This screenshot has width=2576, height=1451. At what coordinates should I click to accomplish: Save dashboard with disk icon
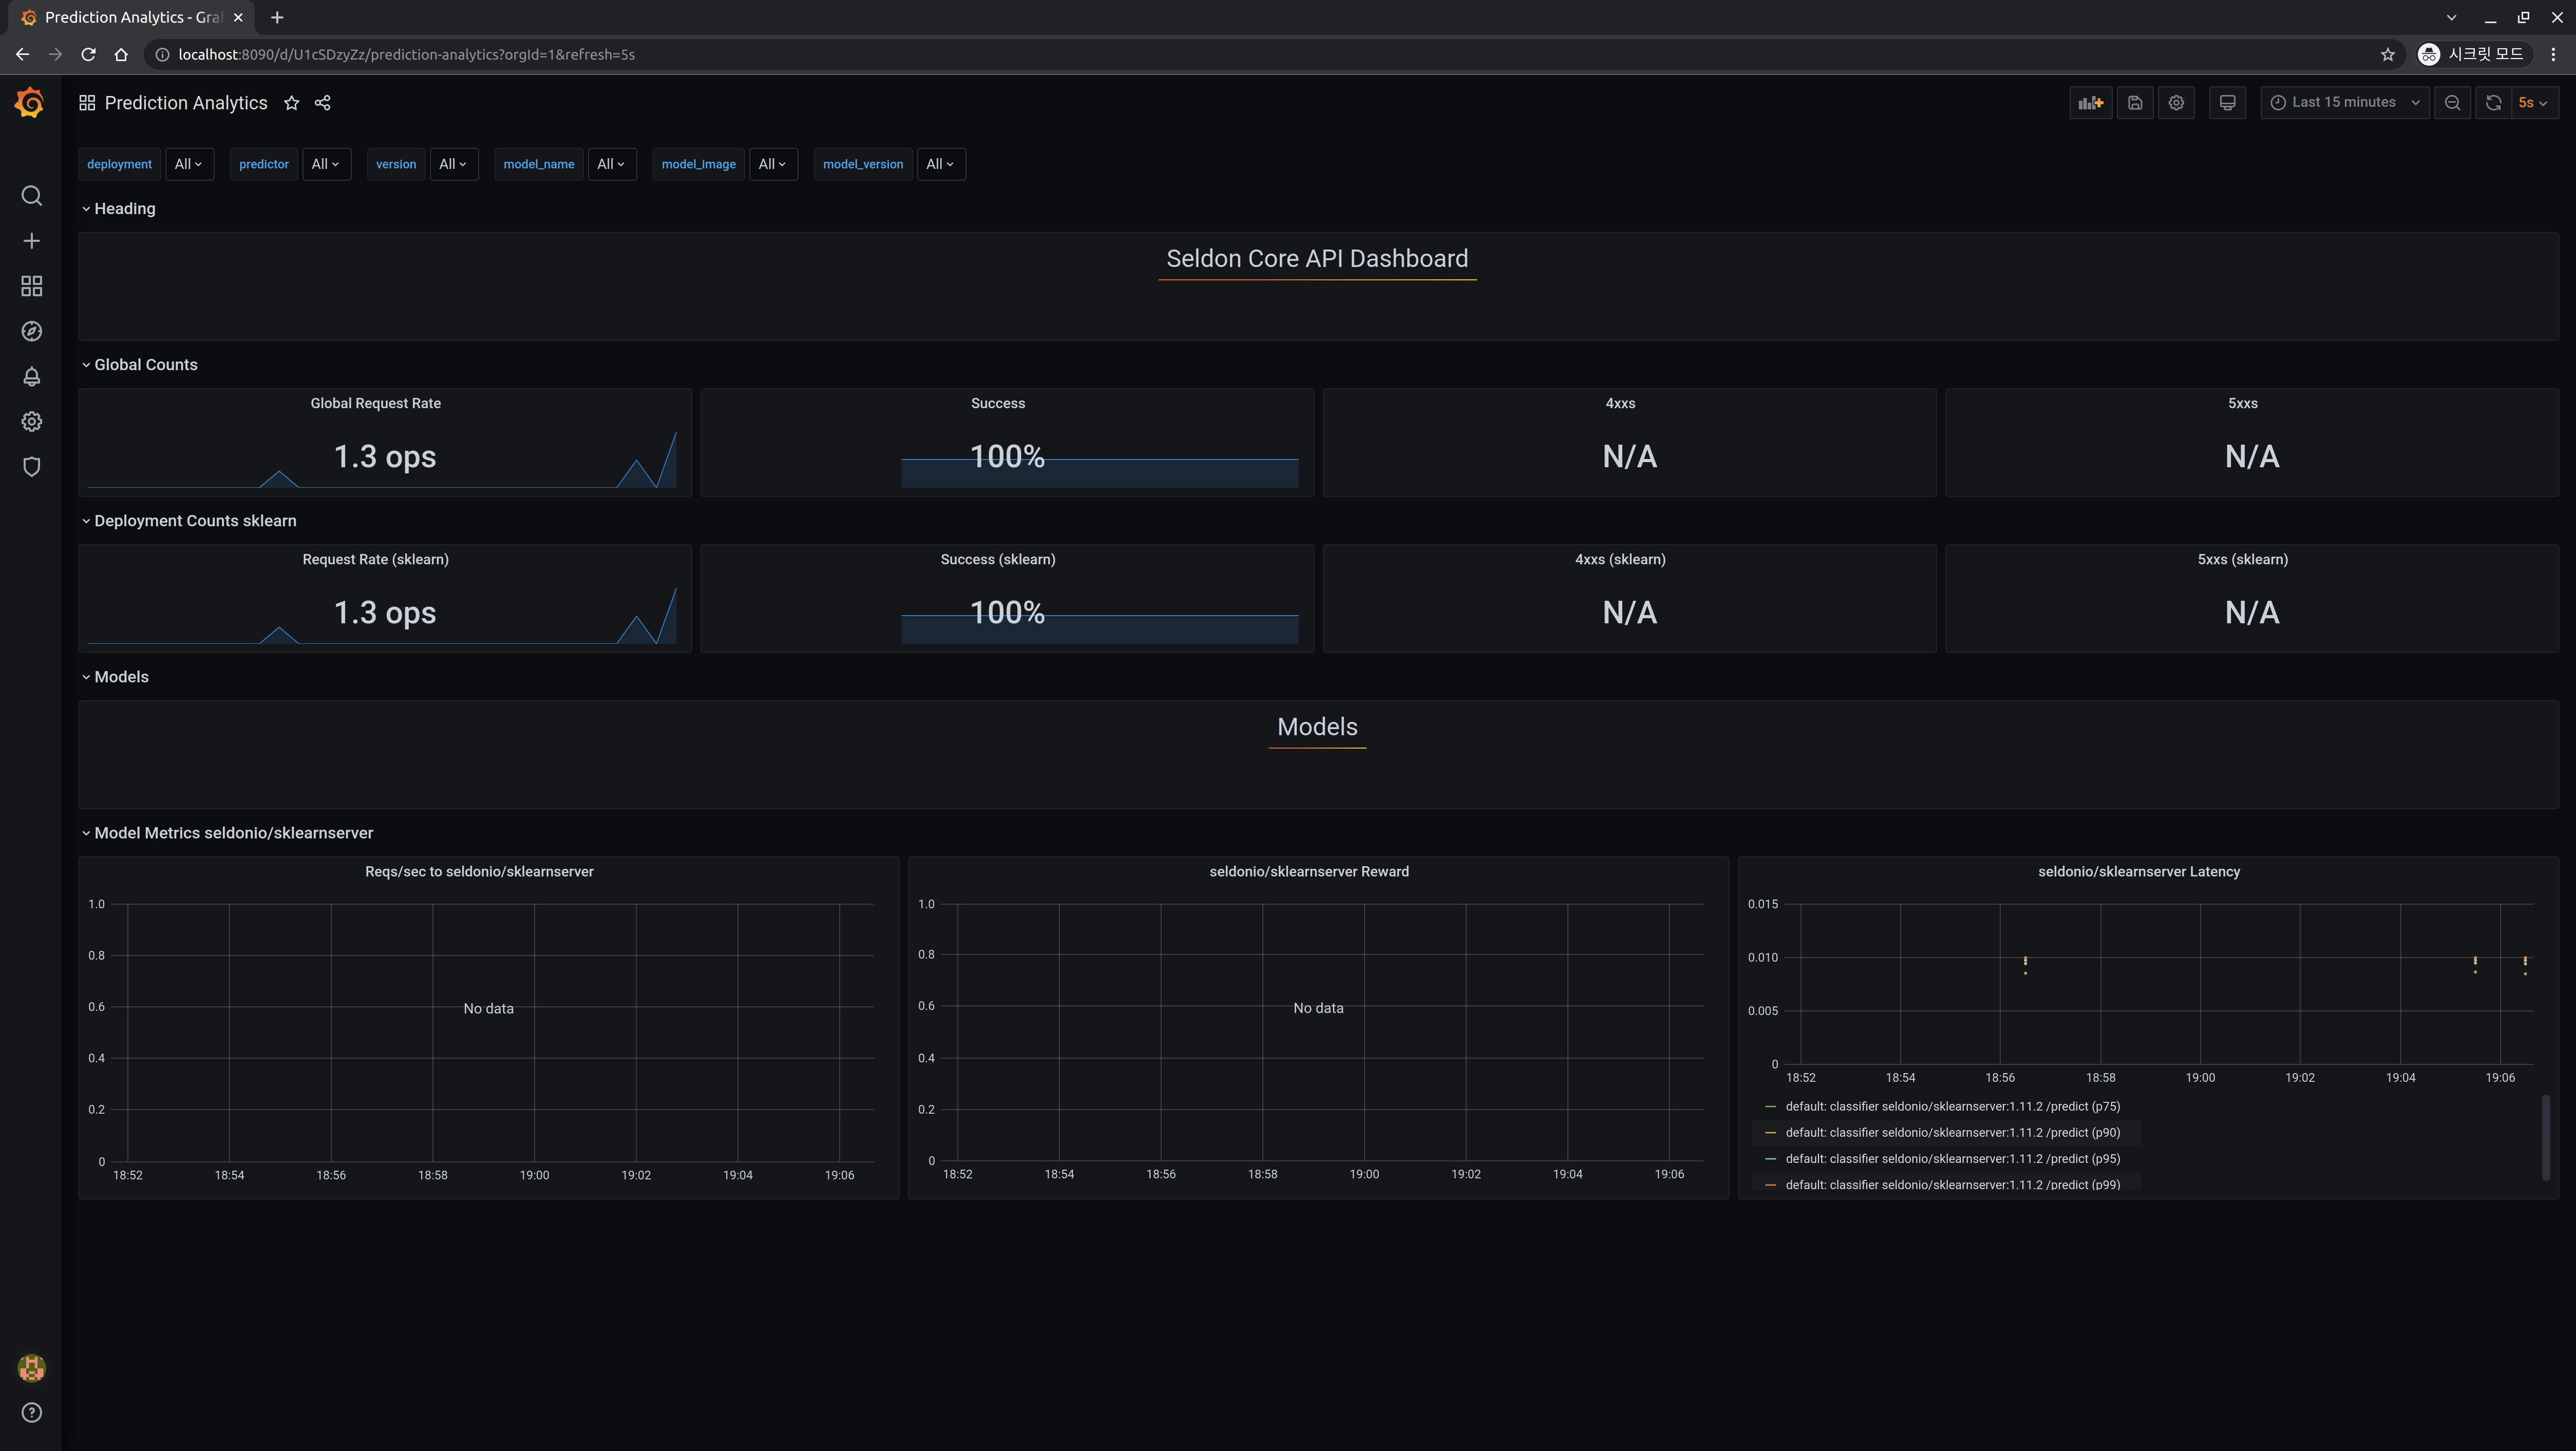pos(2135,102)
